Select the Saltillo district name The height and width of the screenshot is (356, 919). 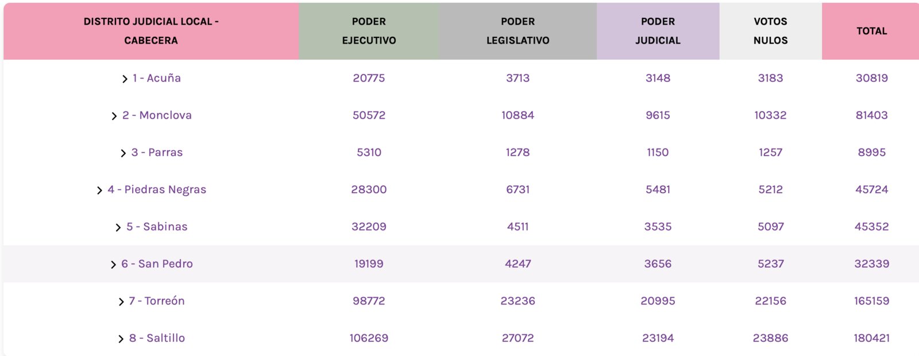pyautogui.click(x=157, y=338)
